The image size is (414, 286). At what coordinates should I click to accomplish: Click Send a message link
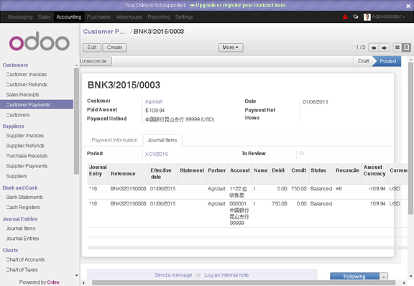click(x=173, y=275)
